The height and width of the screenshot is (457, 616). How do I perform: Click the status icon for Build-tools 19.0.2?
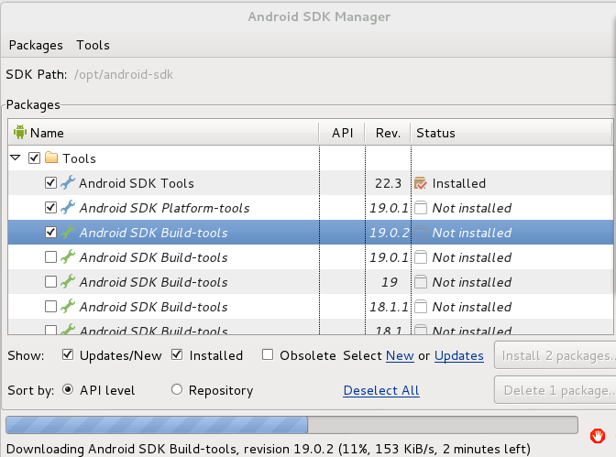tap(421, 233)
